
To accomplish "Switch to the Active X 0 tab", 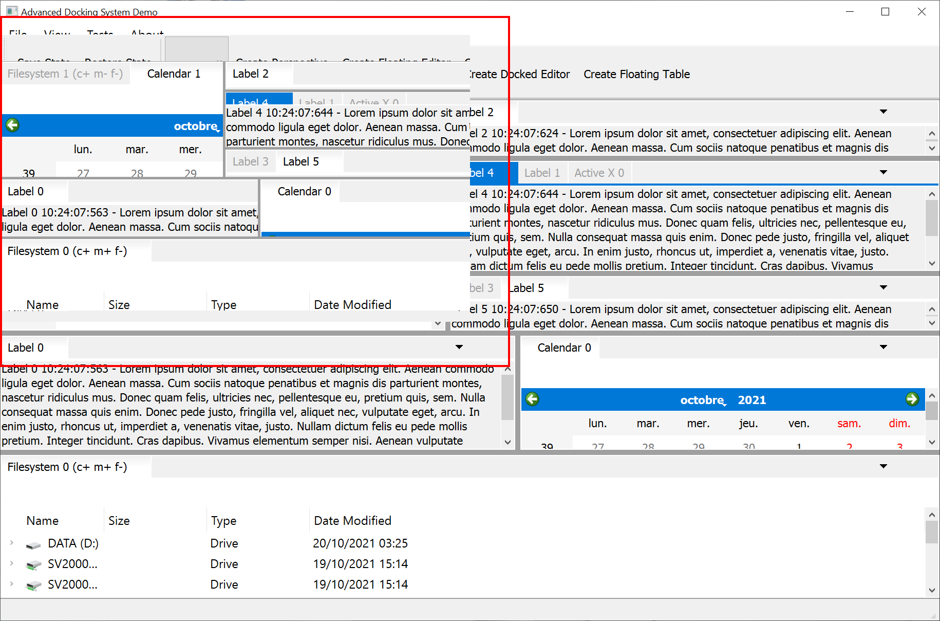I will (x=599, y=172).
